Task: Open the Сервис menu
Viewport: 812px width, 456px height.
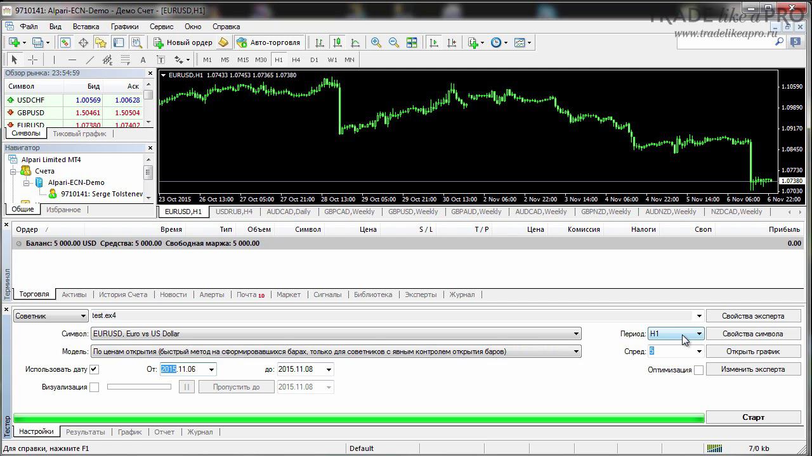Action: click(162, 27)
